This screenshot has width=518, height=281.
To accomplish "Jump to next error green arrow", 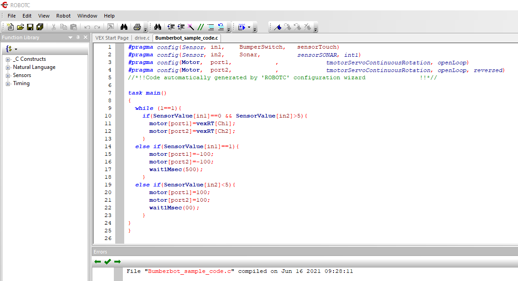I will click(117, 262).
